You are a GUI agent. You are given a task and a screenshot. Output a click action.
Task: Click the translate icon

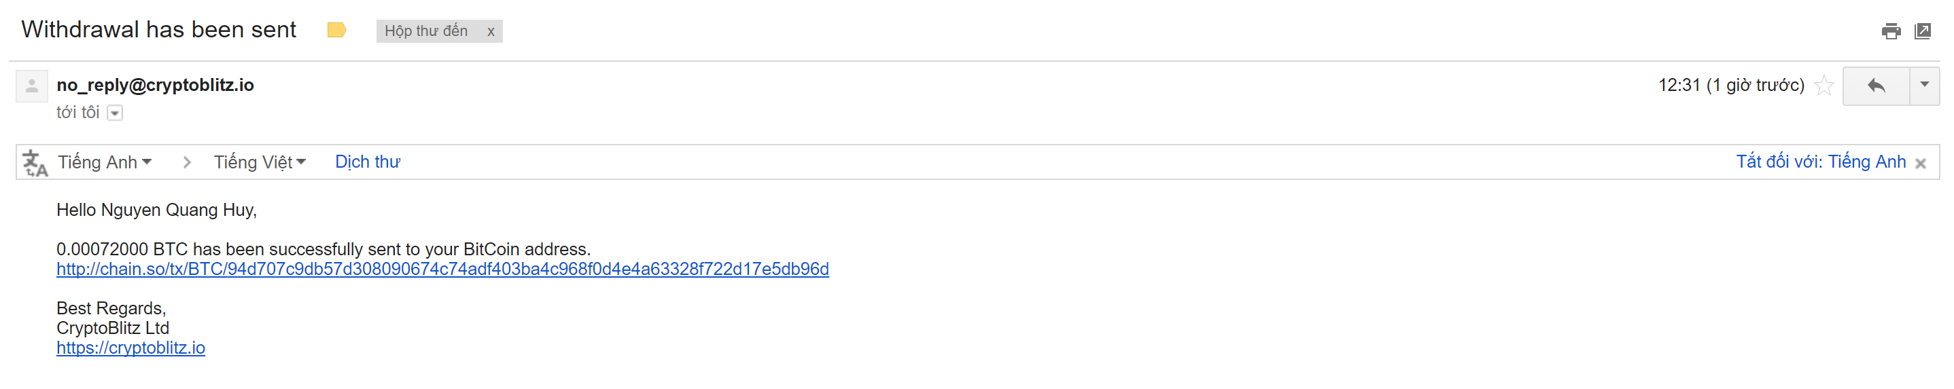[x=35, y=162]
